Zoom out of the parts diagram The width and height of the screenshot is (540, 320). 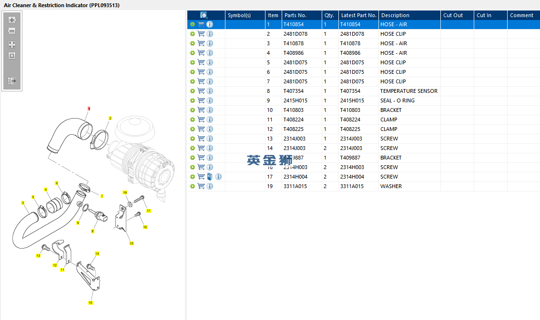coord(12,31)
